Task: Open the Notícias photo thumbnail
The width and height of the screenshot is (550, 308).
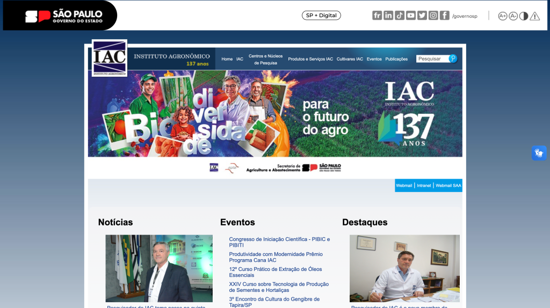Action: pyautogui.click(x=159, y=268)
